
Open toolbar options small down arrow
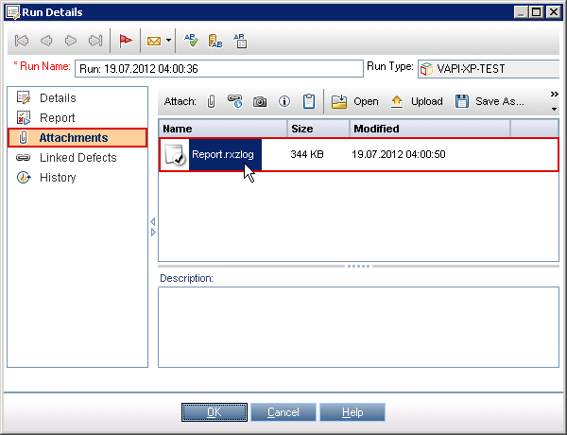point(555,109)
